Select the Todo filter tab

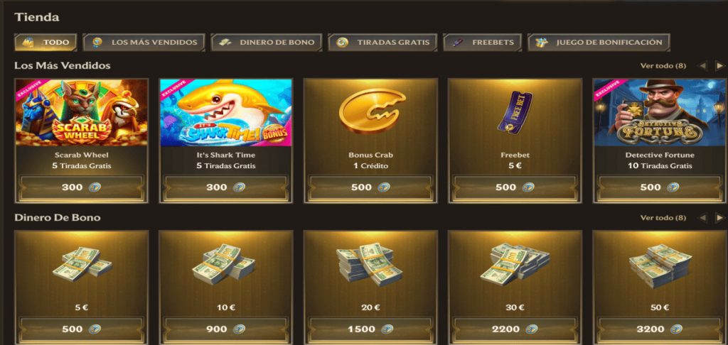[45, 42]
